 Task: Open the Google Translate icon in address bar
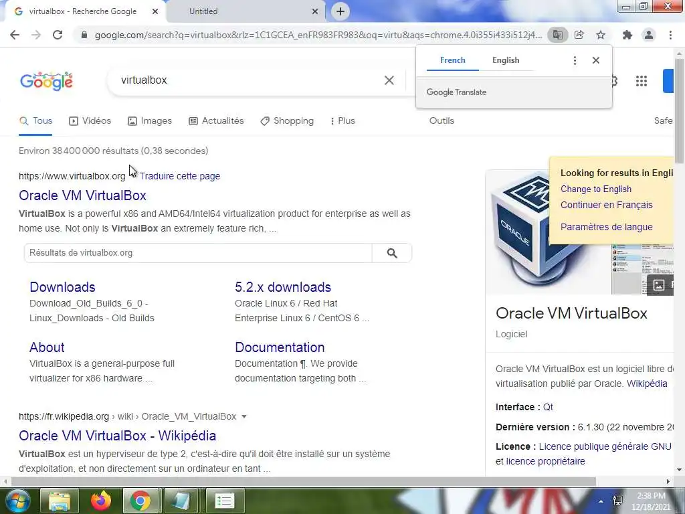point(557,35)
